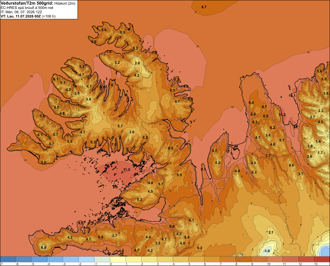Click the 6.7 temperature value
The width and height of the screenshot is (330, 266).
coord(264,107)
